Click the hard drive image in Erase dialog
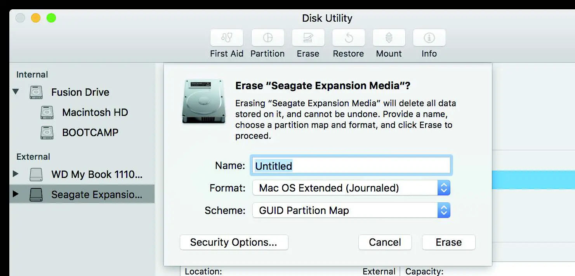The height and width of the screenshot is (276, 575). tap(203, 102)
